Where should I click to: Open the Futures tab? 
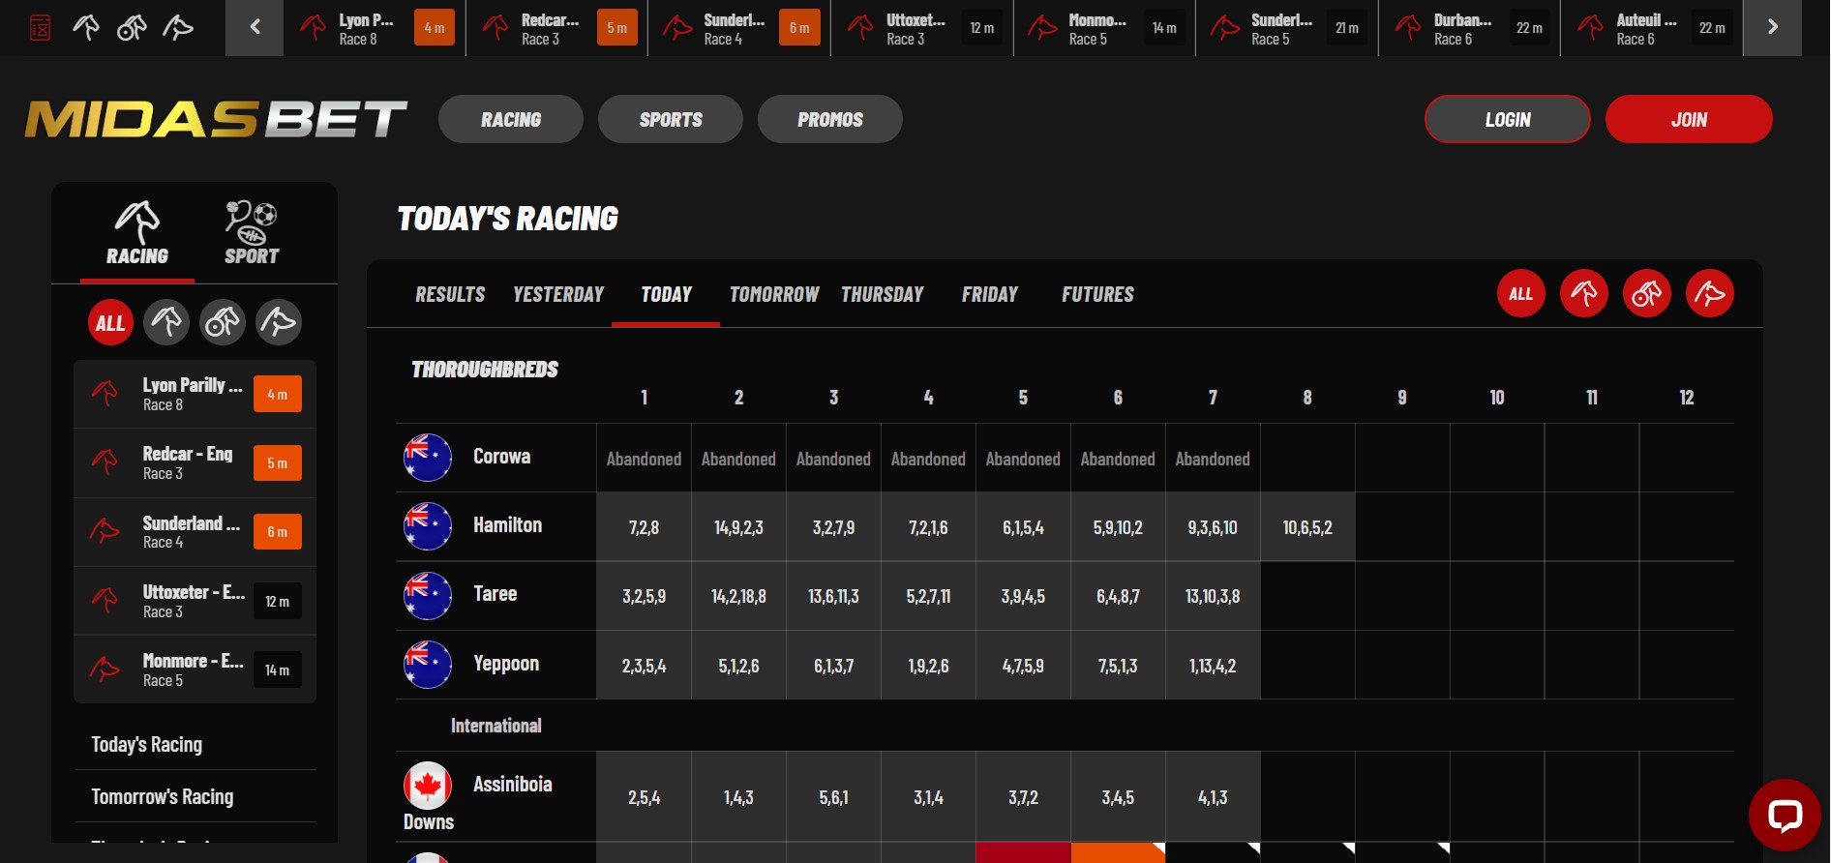point(1097,294)
